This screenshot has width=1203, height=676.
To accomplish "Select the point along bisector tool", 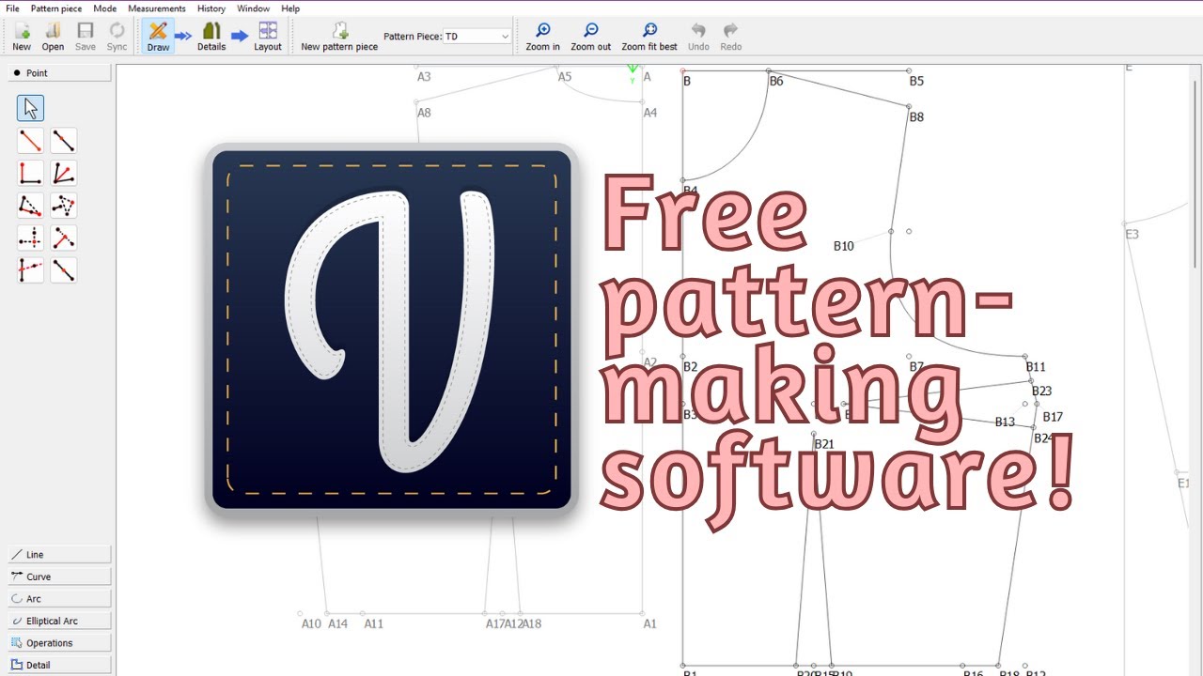I will 63,173.
